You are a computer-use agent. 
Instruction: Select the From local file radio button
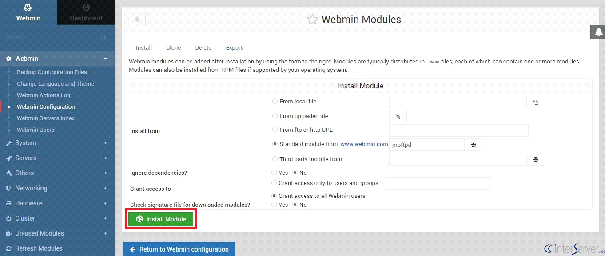(275, 101)
